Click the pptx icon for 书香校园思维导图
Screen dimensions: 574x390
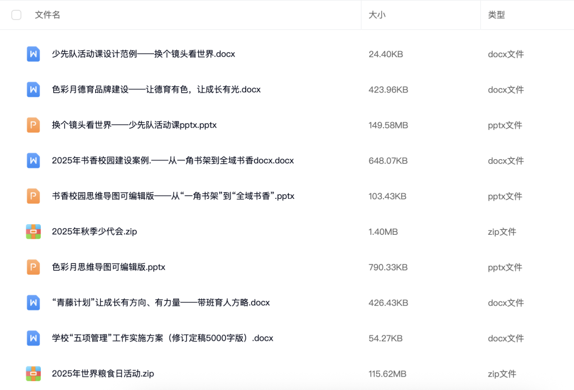33,196
